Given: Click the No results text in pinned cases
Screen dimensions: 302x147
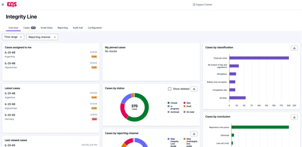Looking at the screenshot, I should pos(111,51).
